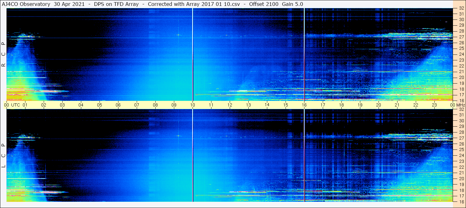This screenshot has width=466, height=208.
Task: Select 20 MHz on the lower frequency scale
Action: 461,179
